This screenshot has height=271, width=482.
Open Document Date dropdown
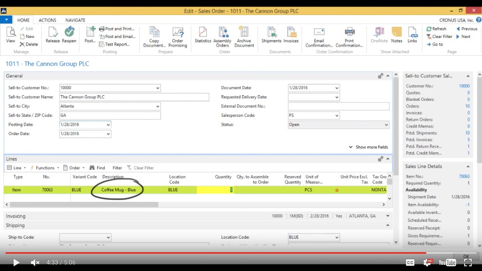(x=337, y=88)
